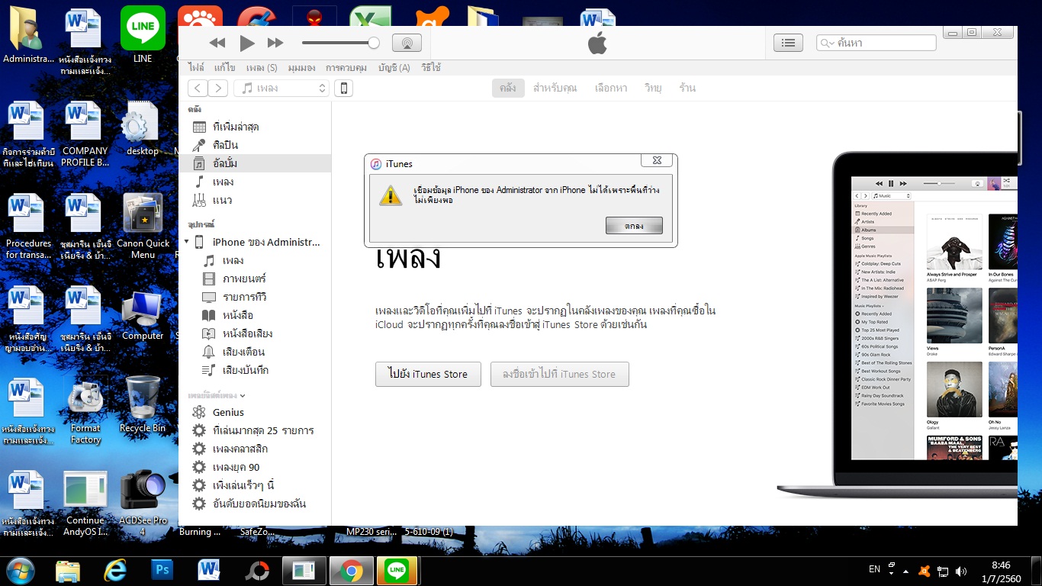Select ศิลปิน in the library sidebar
Image resolution: width=1042 pixels, height=586 pixels.
tap(256, 145)
